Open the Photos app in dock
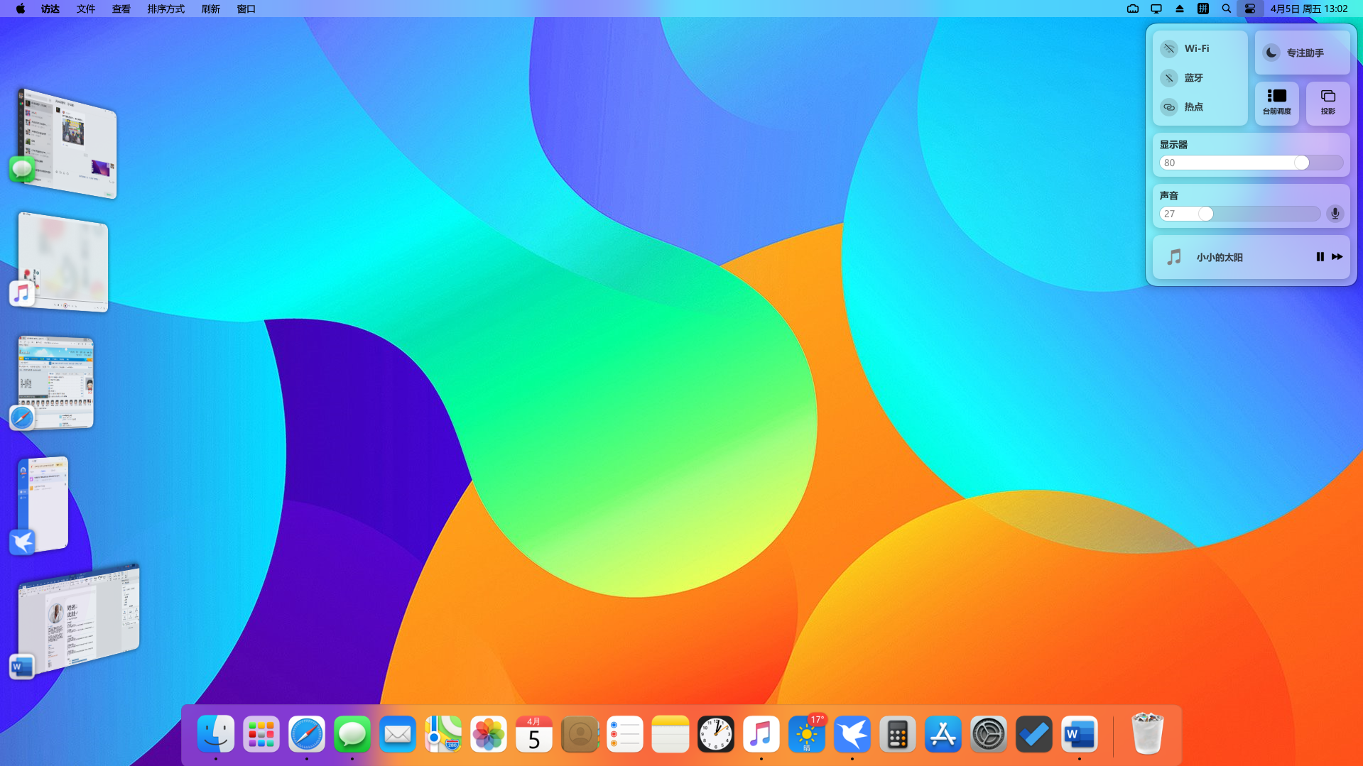Image resolution: width=1363 pixels, height=766 pixels. [488, 734]
